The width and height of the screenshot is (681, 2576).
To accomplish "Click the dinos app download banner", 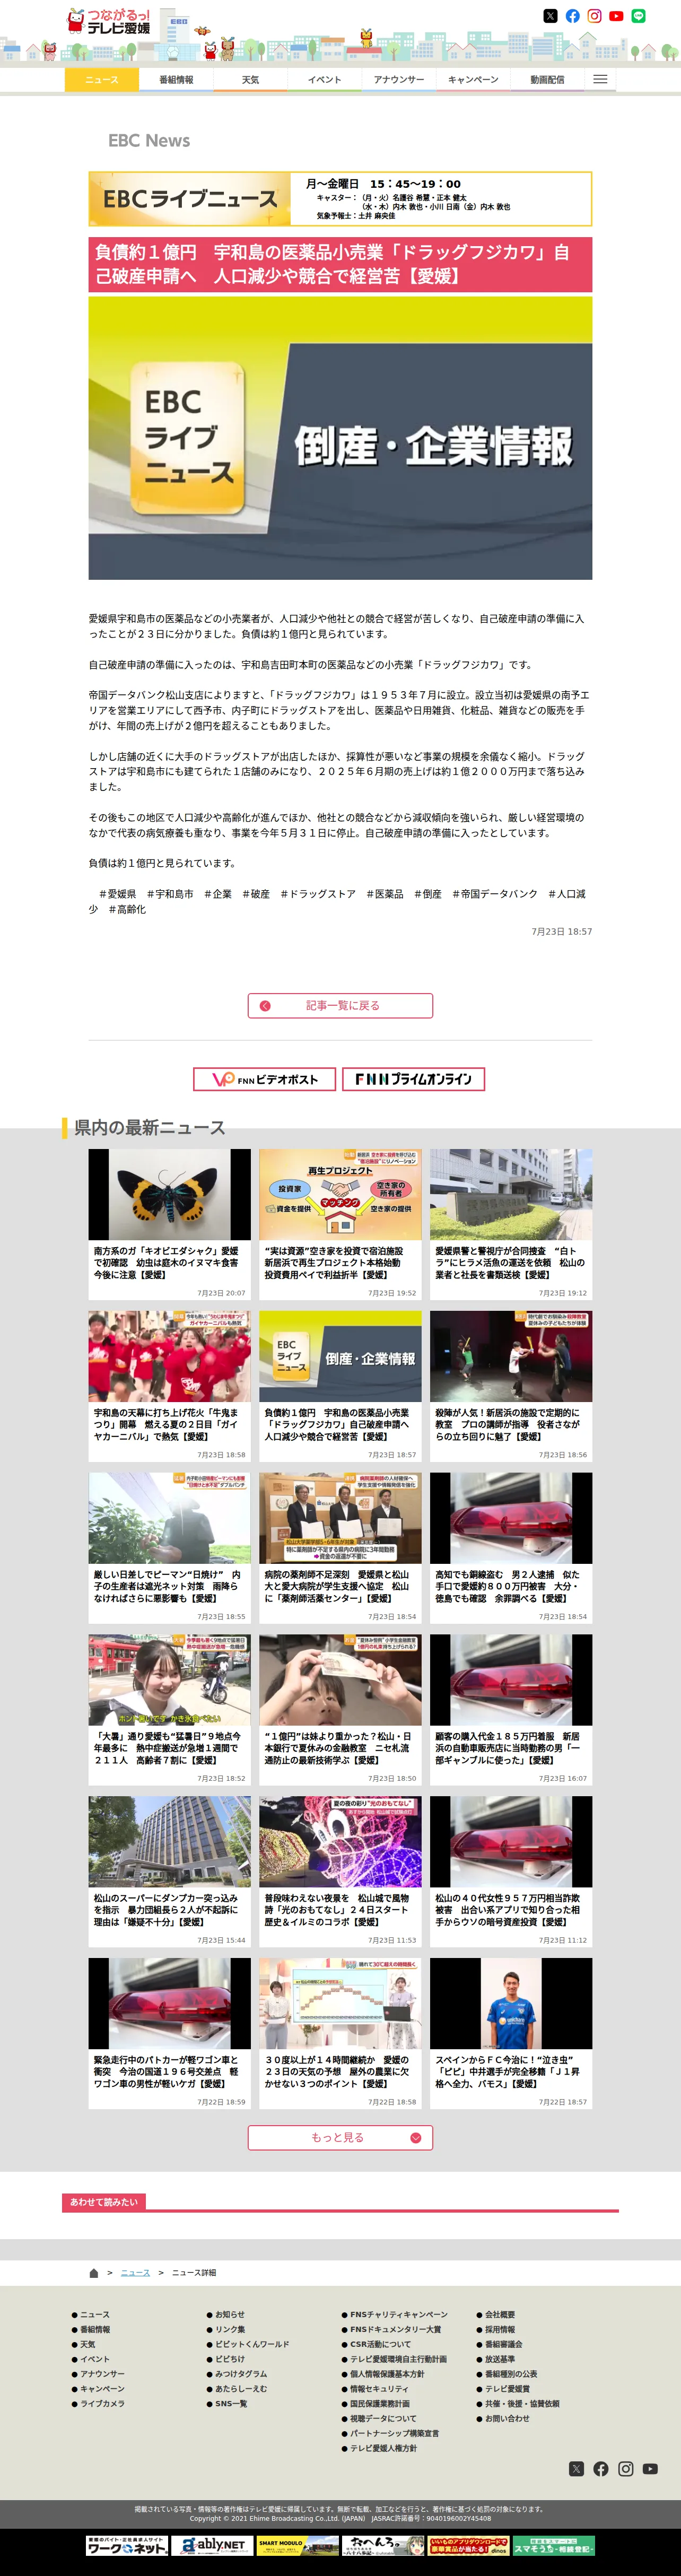I will (x=468, y=2545).
